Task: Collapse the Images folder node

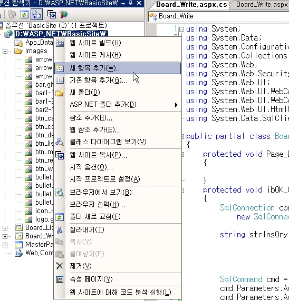Action: click(x=5, y=51)
